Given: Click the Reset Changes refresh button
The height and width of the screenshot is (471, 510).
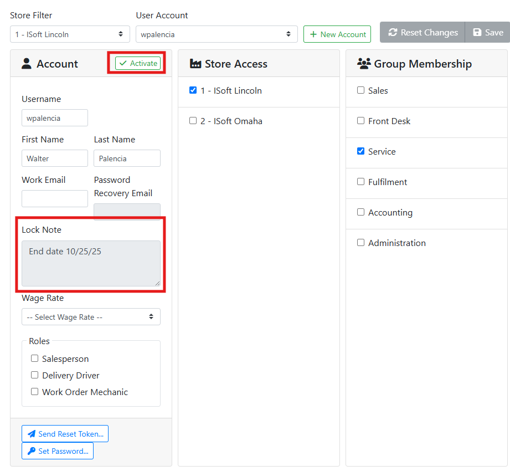Looking at the screenshot, I should coord(423,33).
